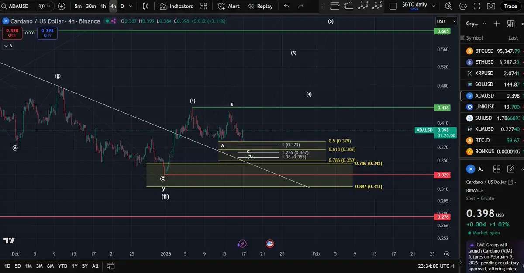
Task: Add a symbol to compare with plus icon
Action: [62, 6]
